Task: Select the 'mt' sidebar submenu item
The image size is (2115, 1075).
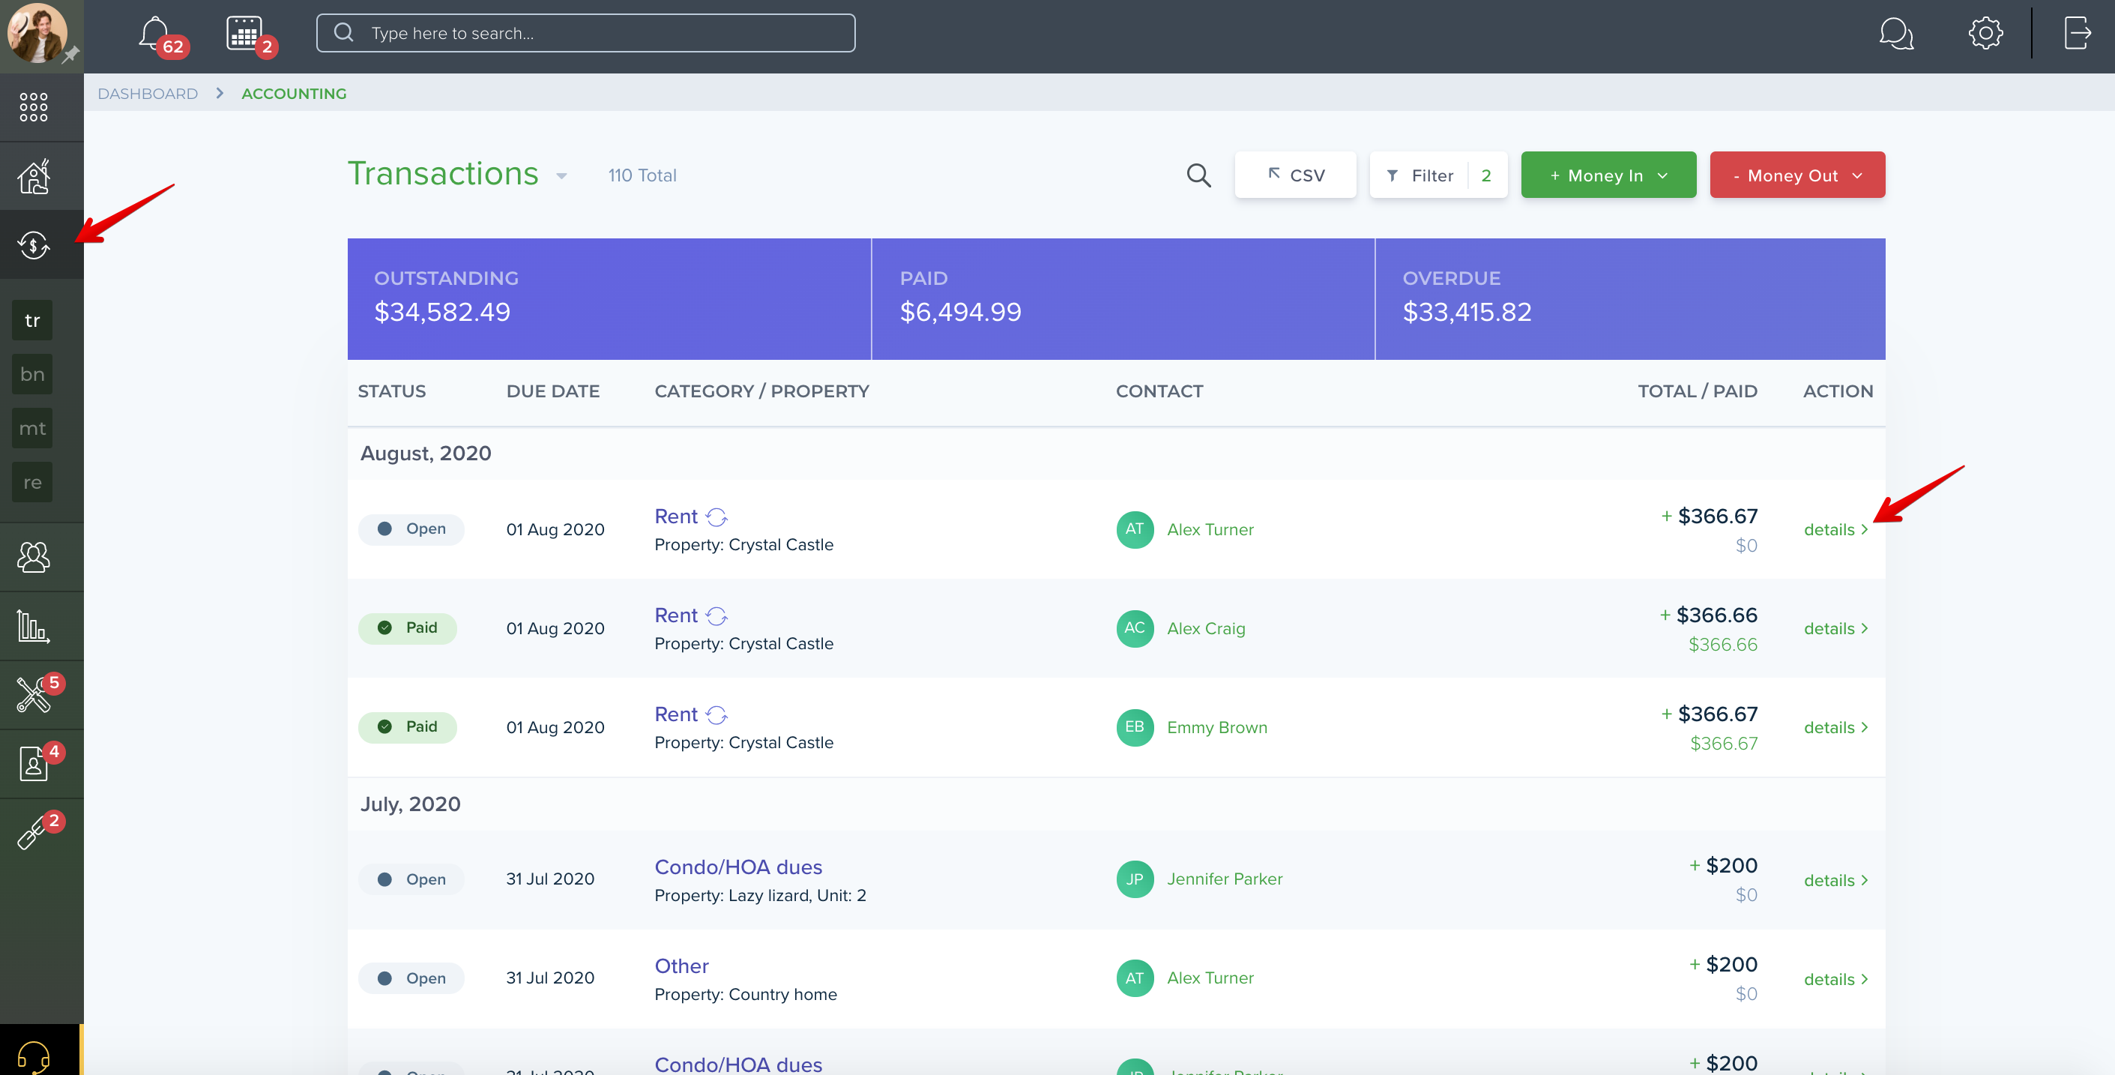Action: (32, 429)
